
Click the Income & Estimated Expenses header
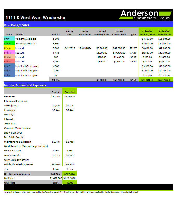coord(25,85)
